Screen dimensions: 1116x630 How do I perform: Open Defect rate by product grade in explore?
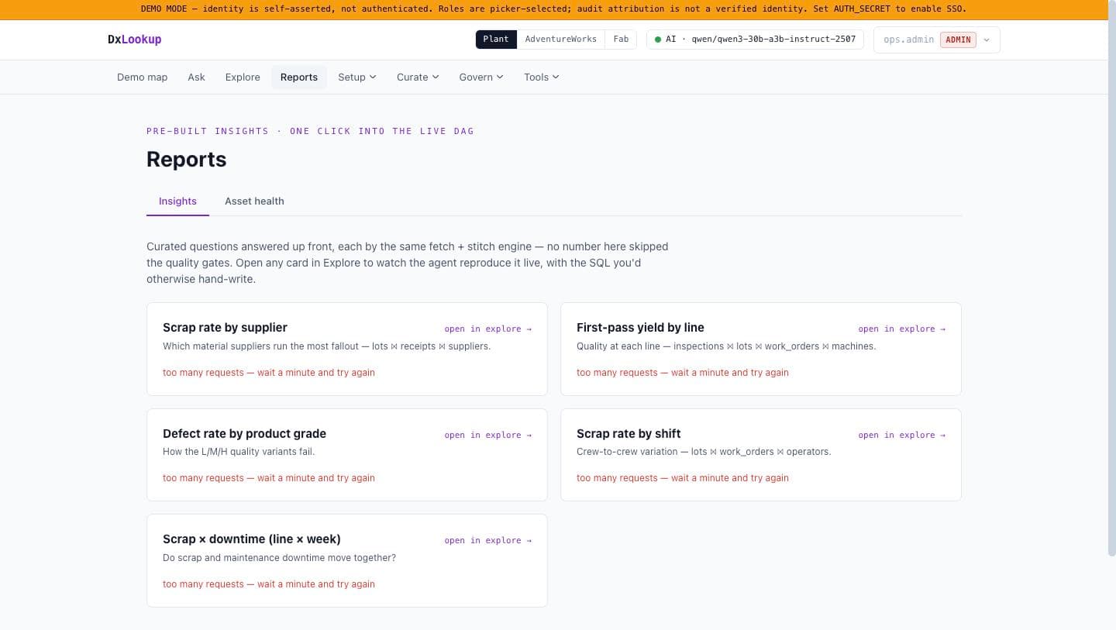click(488, 435)
